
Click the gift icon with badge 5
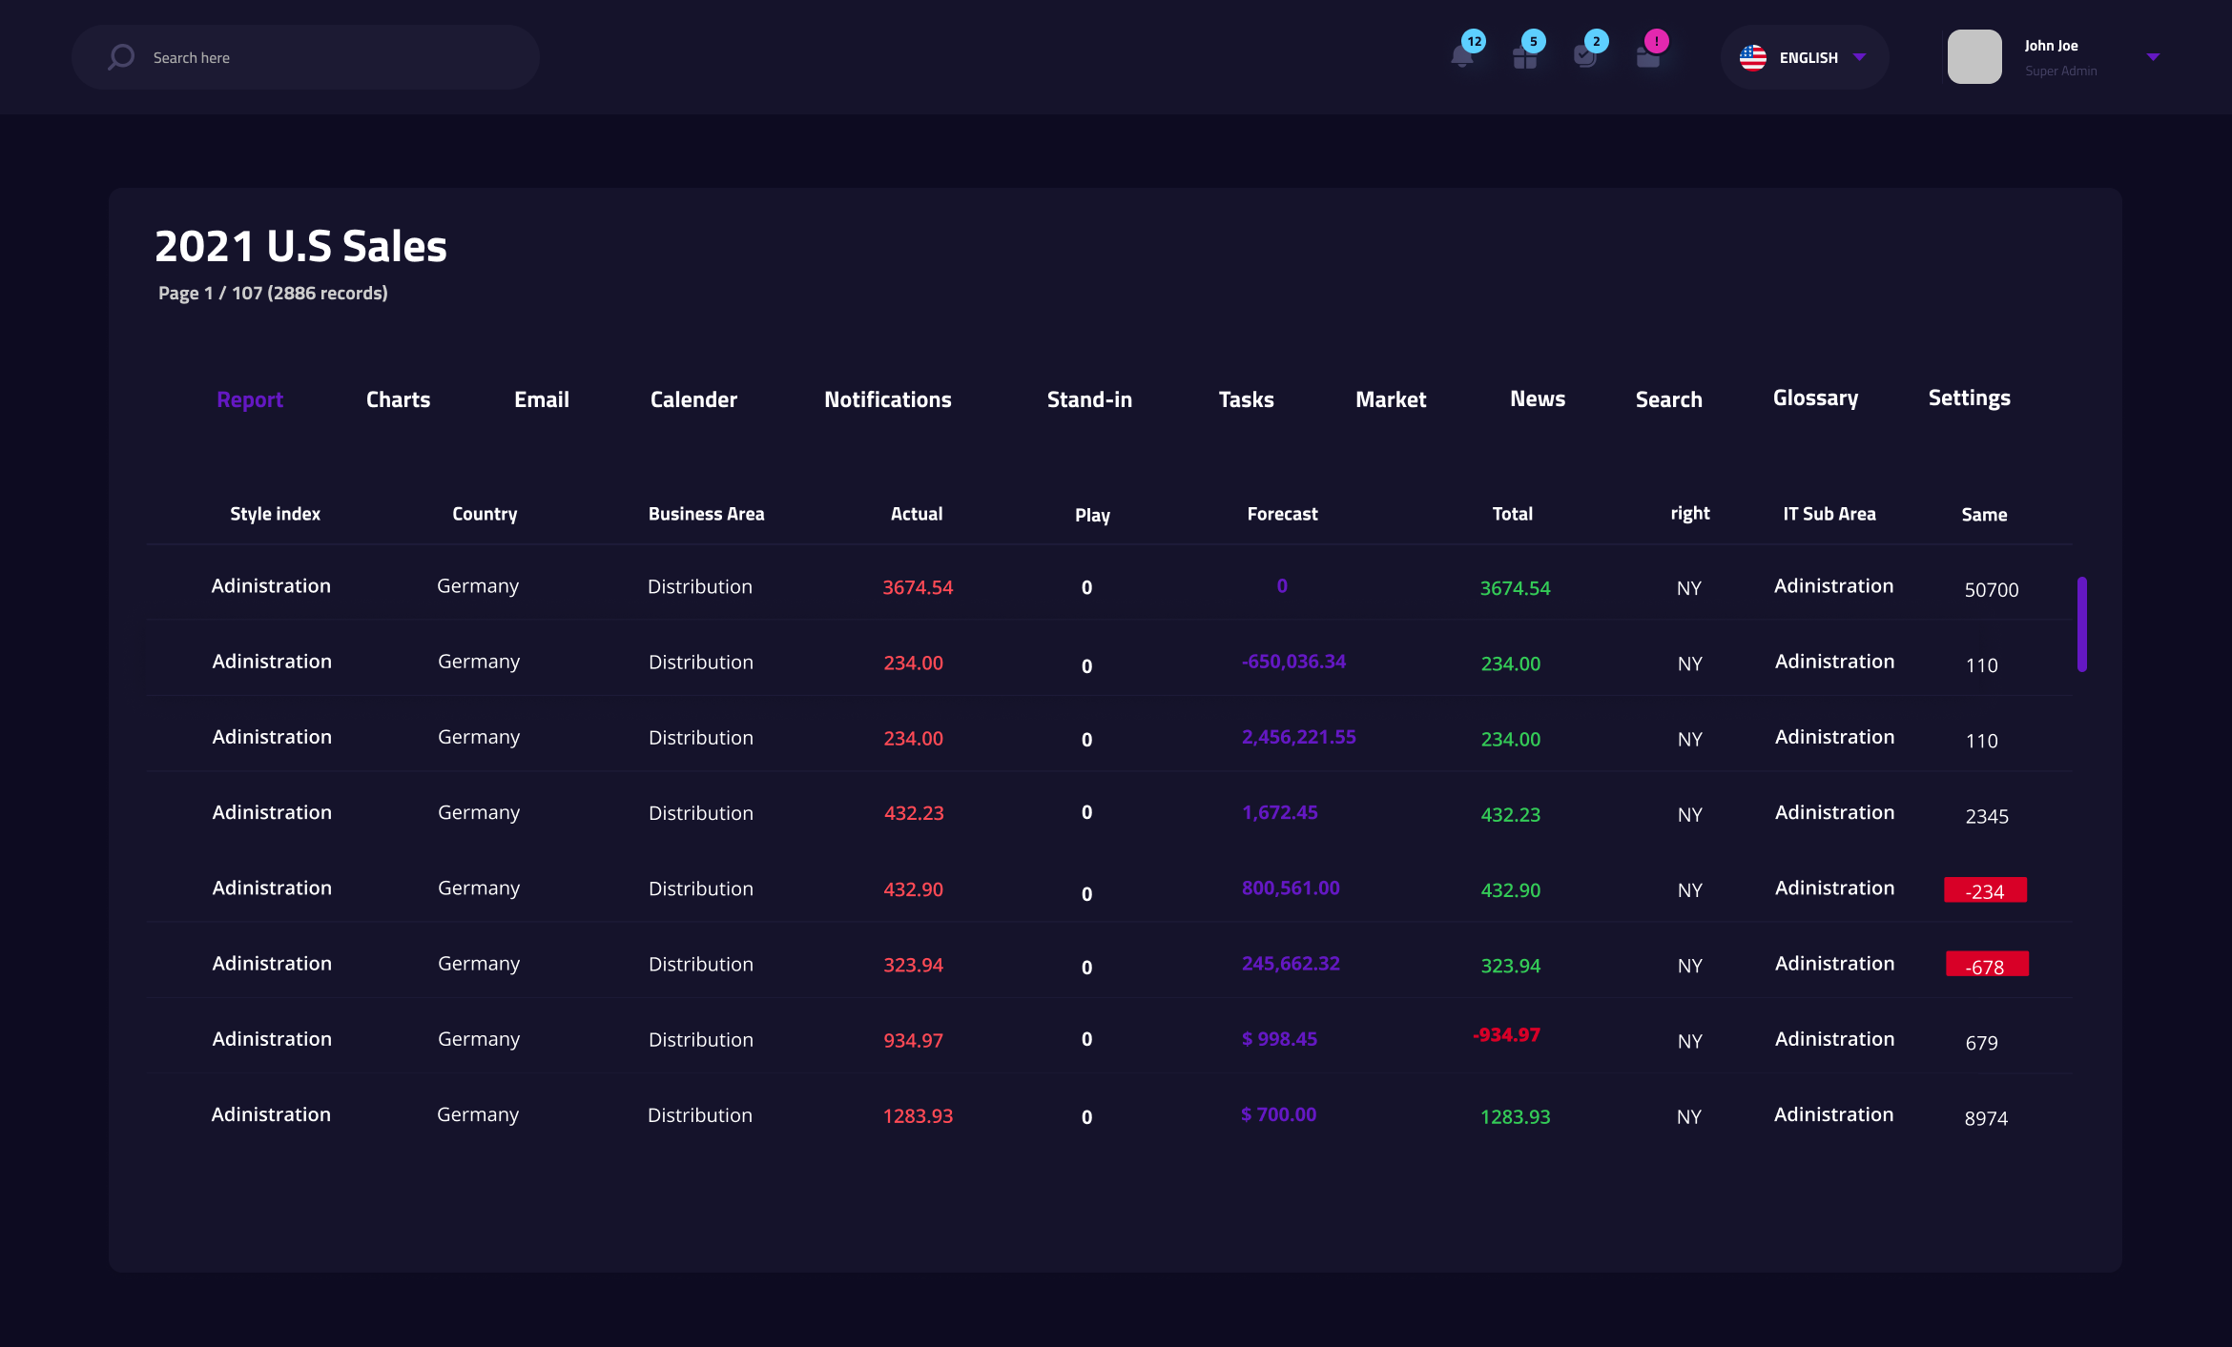[1524, 57]
